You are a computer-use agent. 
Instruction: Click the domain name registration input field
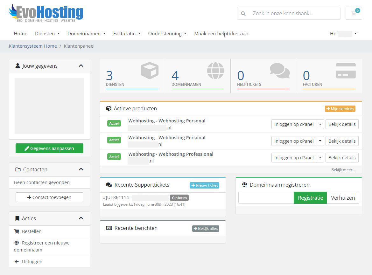(x=266, y=198)
